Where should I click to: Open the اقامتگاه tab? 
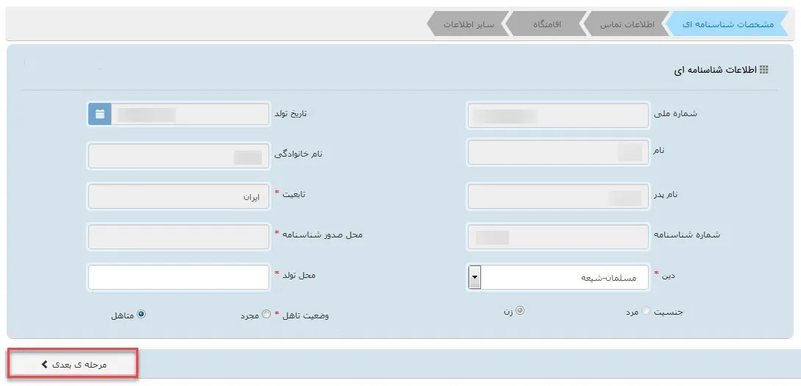pyautogui.click(x=547, y=24)
